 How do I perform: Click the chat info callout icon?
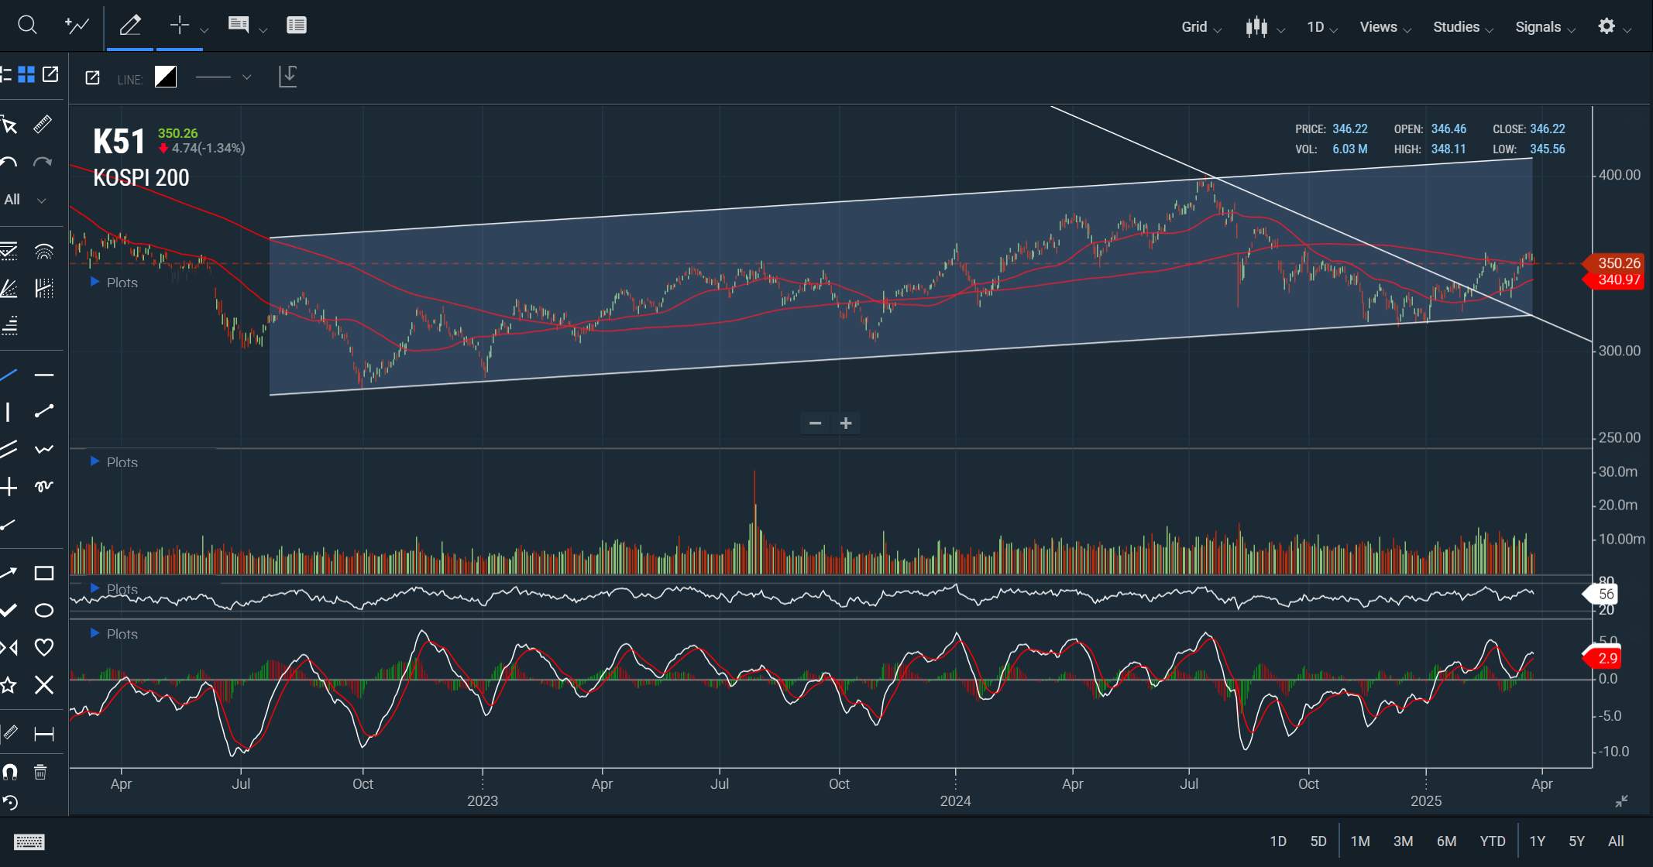tap(239, 26)
